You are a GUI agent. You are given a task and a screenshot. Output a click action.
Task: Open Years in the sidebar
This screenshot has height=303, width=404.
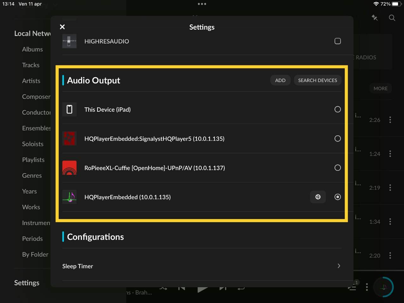pos(29,191)
